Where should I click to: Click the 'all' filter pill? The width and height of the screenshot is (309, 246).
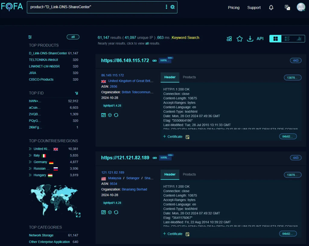pos(73,37)
